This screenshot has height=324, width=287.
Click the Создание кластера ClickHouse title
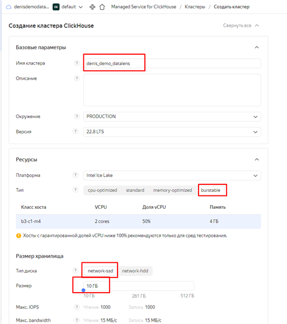(51, 26)
